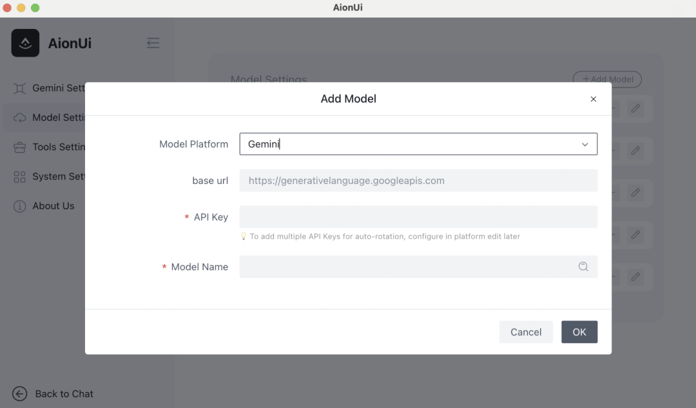Click the Tools Settings toolbox icon

click(20, 147)
